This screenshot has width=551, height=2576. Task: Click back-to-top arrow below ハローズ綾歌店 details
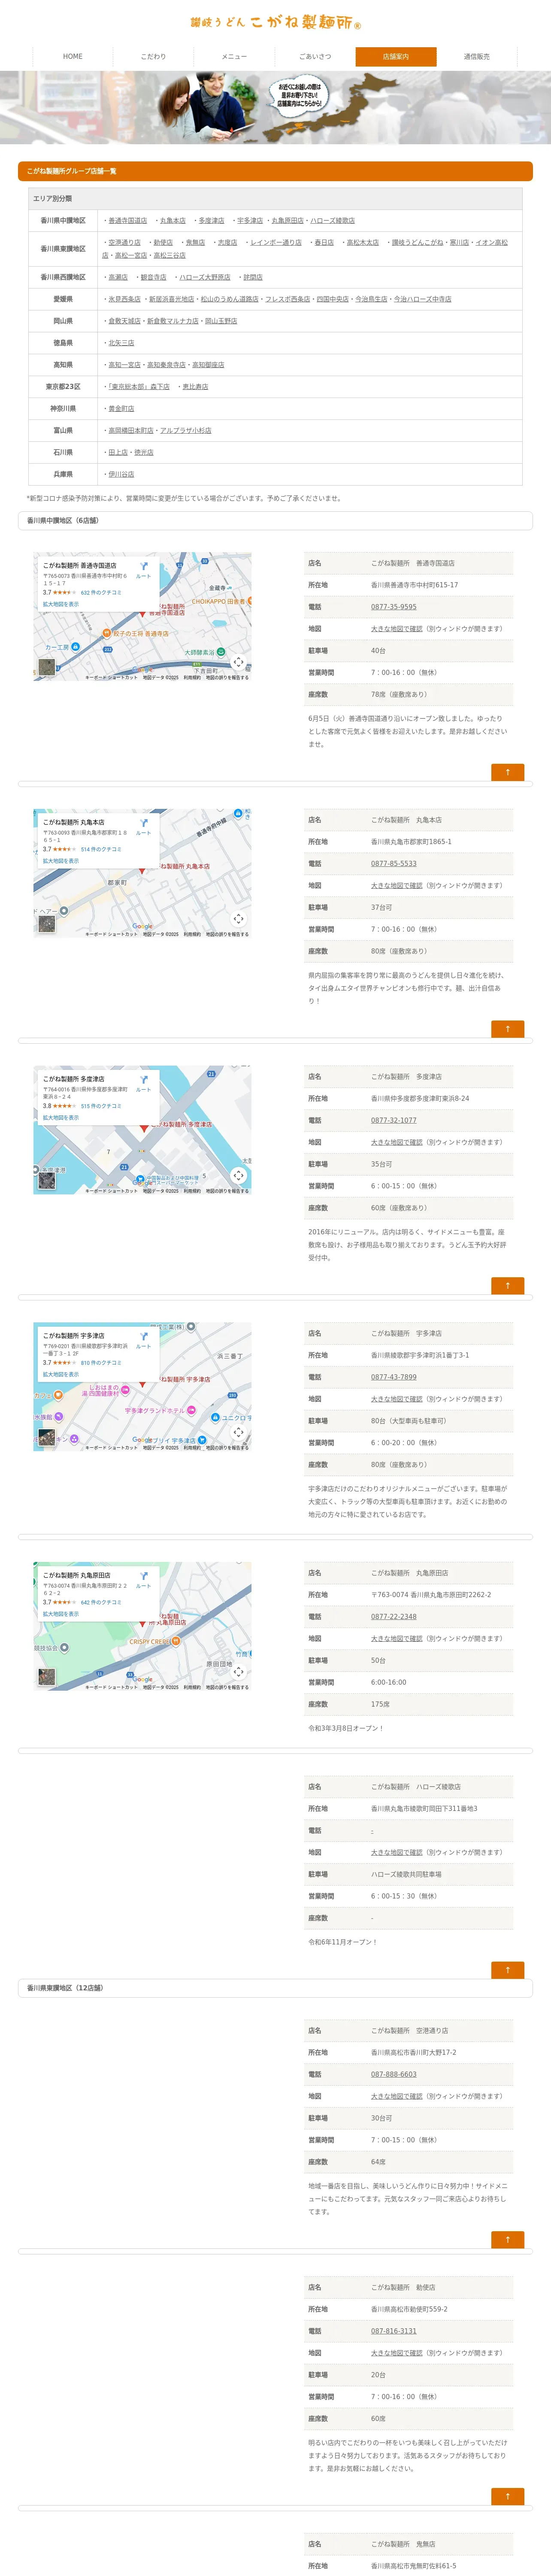click(x=508, y=1970)
